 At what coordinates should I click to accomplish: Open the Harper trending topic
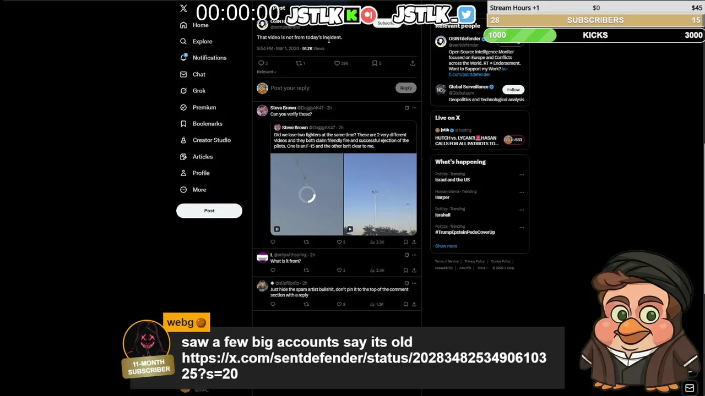tap(442, 197)
